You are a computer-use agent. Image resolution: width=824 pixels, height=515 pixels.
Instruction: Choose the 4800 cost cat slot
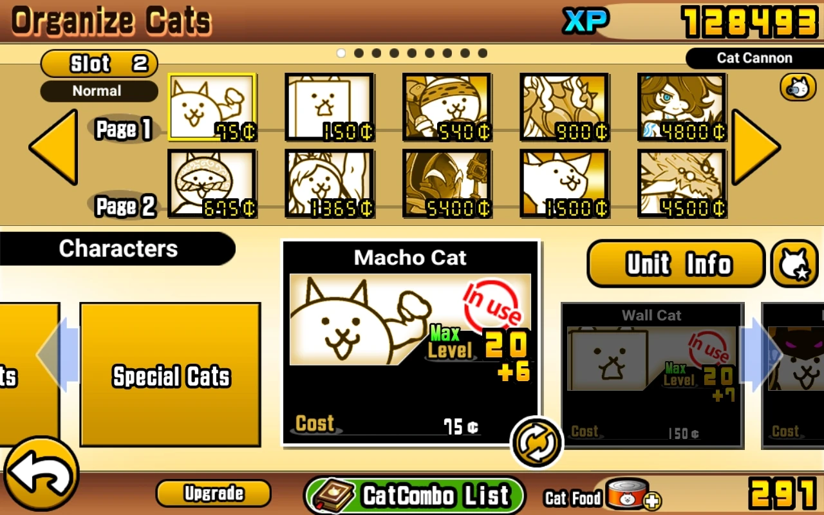[682, 108]
